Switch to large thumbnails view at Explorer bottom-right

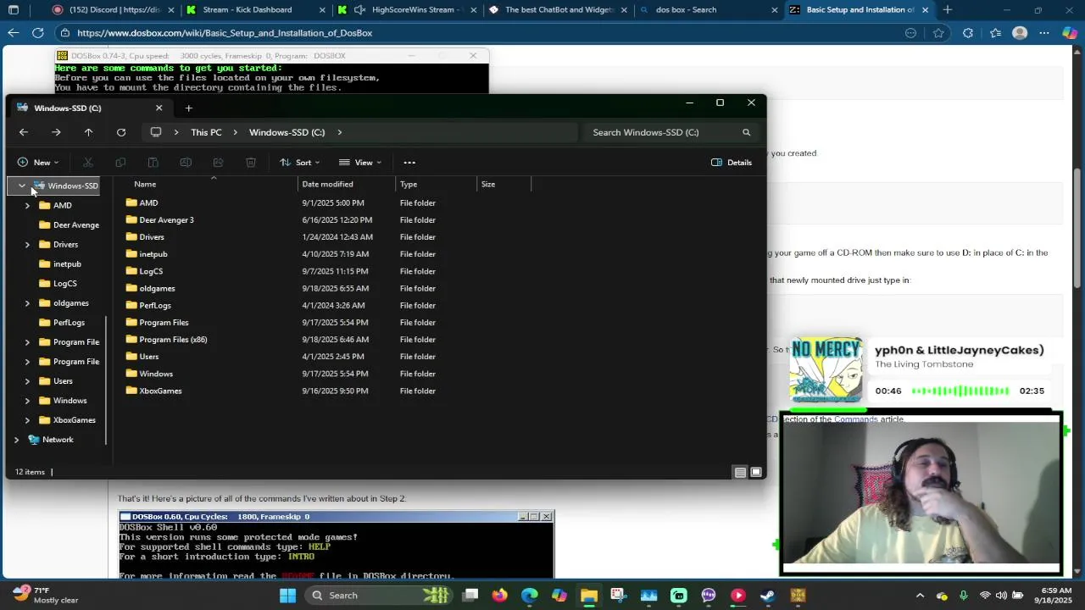click(x=756, y=472)
